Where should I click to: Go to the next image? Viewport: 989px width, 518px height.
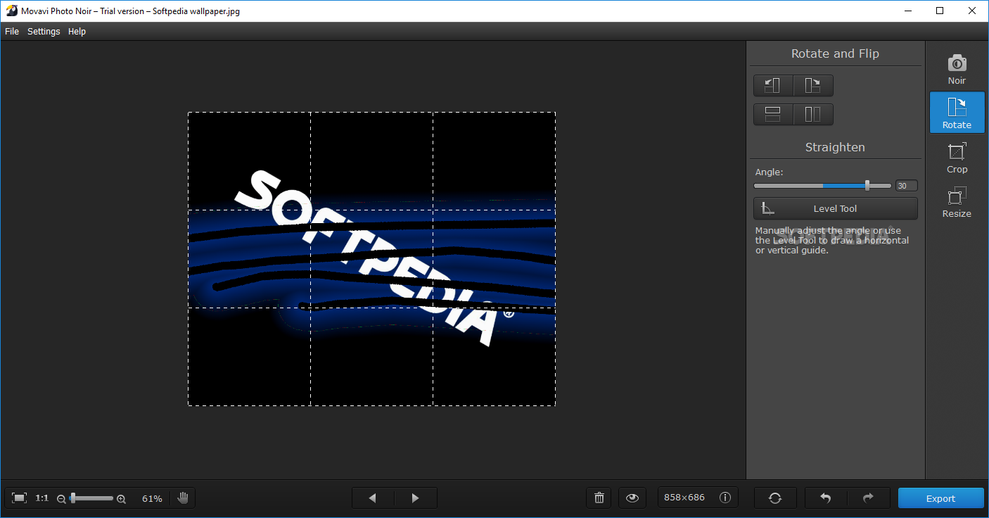[x=416, y=498]
